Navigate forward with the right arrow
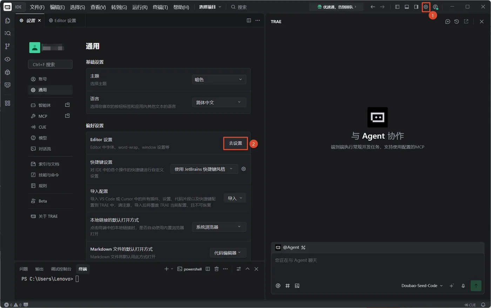491x308 pixels. pyautogui.click(x=382, y=7)
